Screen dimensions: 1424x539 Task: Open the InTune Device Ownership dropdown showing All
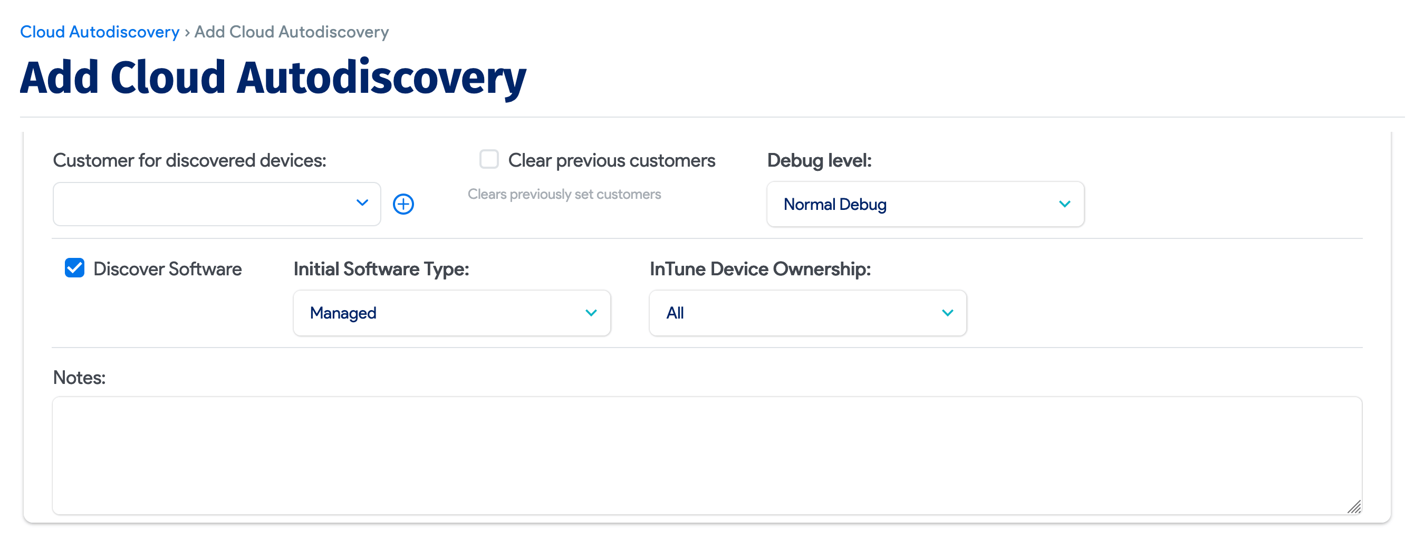click(x=807, y=312)
